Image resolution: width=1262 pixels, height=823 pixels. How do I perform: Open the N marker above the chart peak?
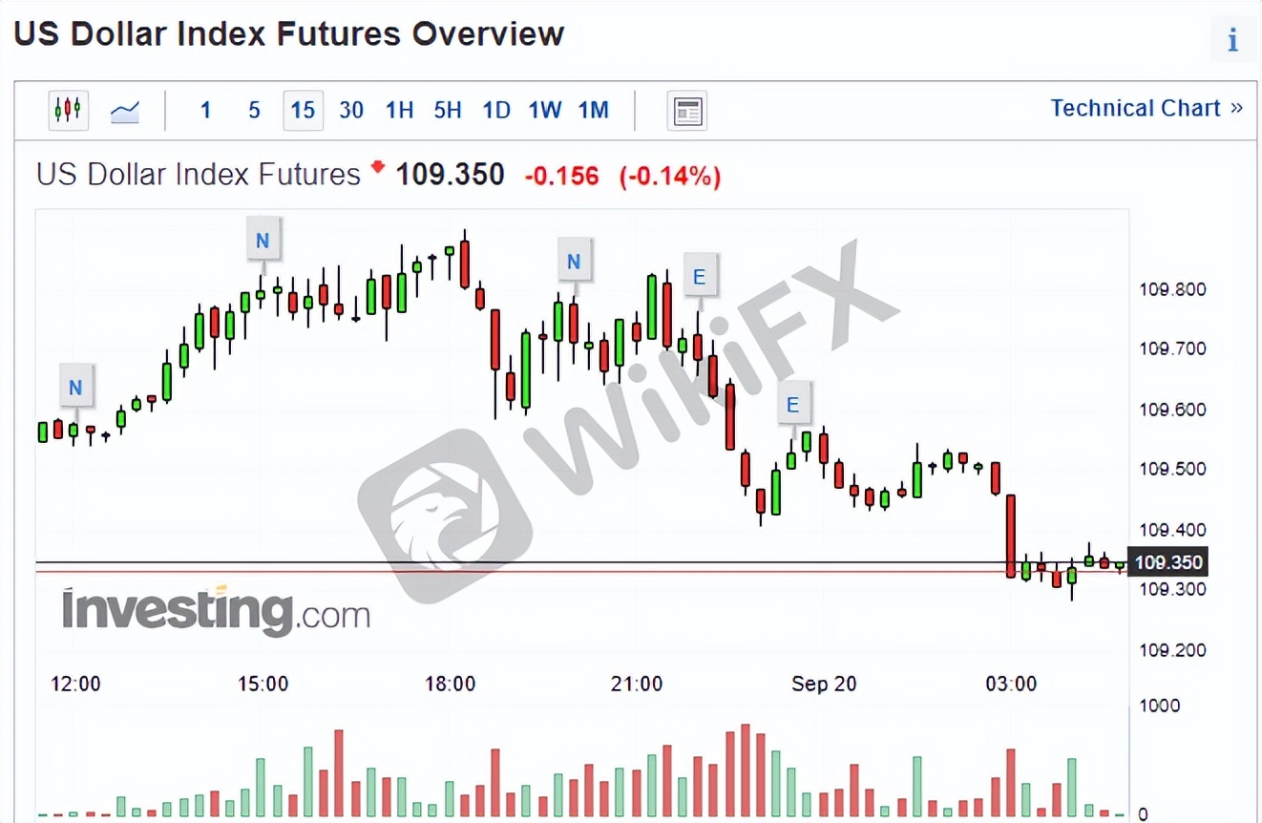pos(263,240)
